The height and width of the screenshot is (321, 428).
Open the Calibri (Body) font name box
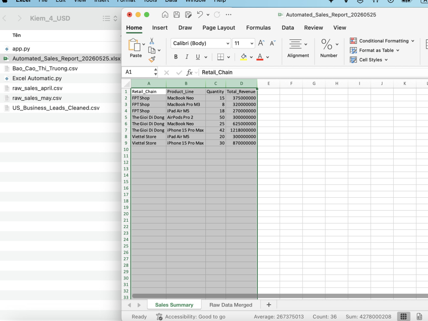click(x=201, y=43)
